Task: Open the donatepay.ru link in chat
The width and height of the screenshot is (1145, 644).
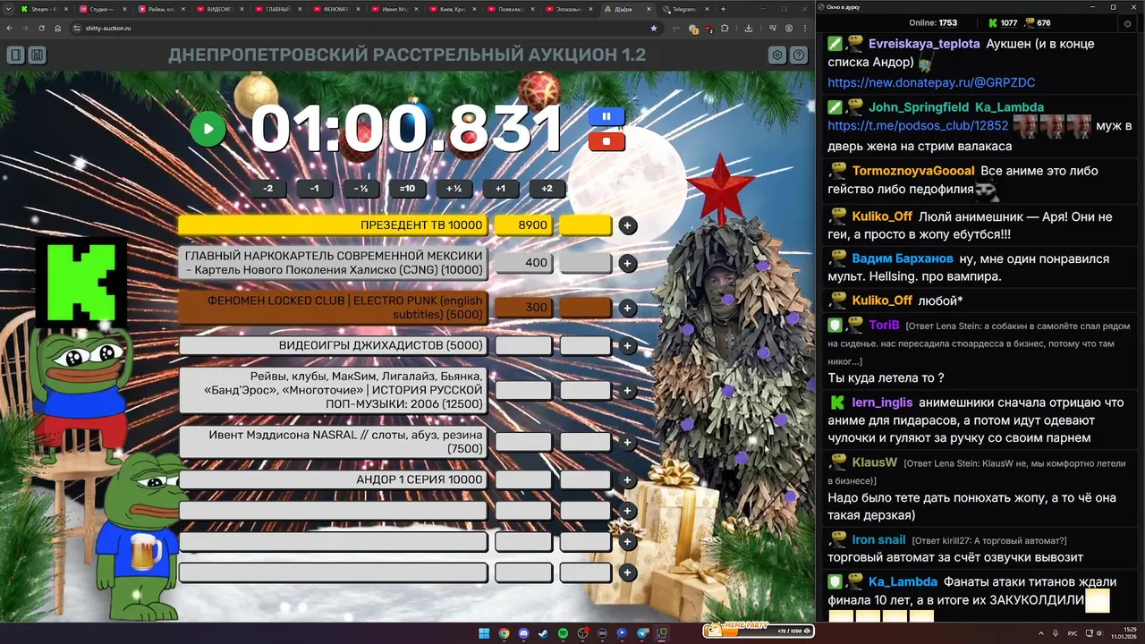Action: [x=931, y=82]
